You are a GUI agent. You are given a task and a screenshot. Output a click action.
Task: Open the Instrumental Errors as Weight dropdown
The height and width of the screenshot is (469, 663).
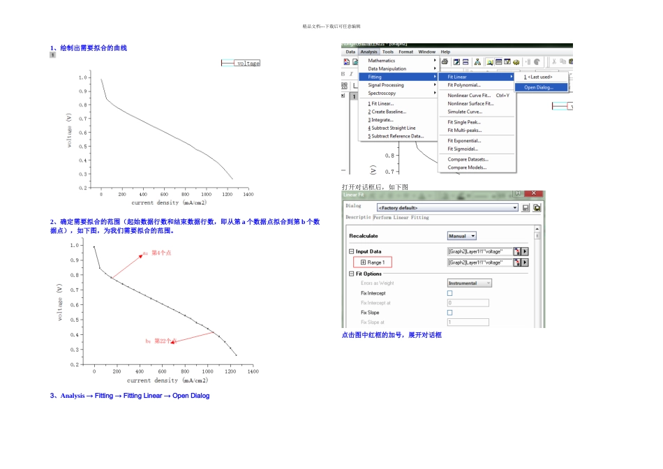pyautogui.click(x=470, y=283)
